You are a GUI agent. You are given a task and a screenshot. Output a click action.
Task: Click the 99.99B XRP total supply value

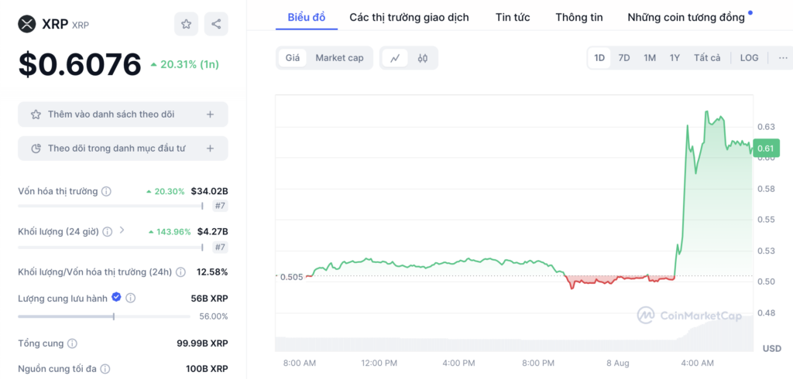click(202, 343)
